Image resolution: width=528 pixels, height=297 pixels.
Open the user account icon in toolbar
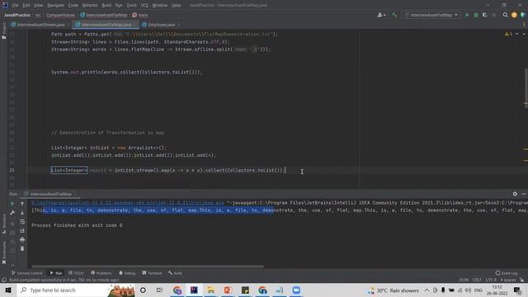pos(379,15)
